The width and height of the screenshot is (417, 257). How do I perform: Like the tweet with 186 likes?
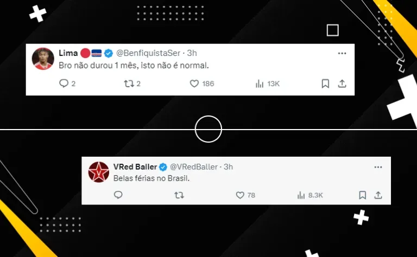pyautogui.click(x=202, y=83)
